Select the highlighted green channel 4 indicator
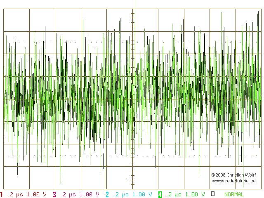Image resolution: width=264 pixels, height=198 pixels. coord(160,194)
